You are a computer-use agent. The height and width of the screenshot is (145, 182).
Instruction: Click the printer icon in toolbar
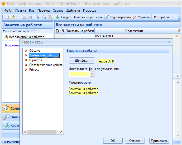coord(24,17)
